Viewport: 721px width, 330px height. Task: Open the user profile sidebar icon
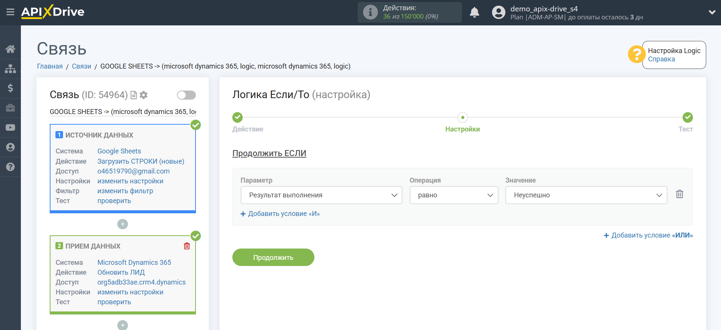(10, 147)
